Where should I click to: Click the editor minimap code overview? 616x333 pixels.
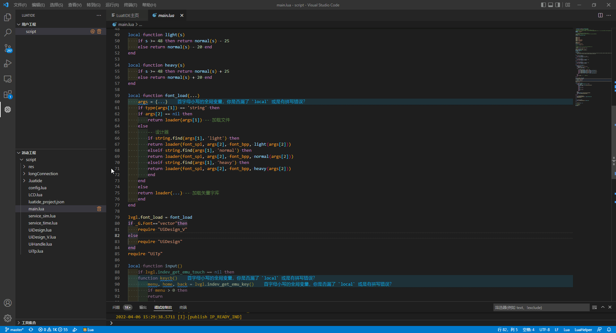point(593,67)
